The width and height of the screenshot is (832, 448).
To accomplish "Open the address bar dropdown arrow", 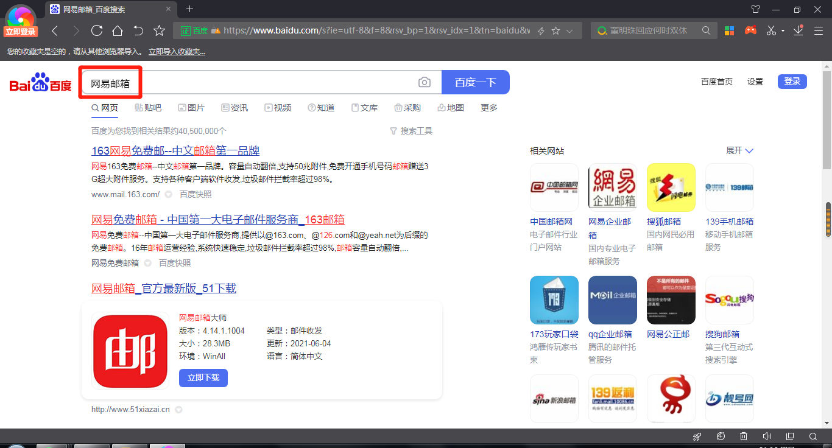I will (x=570, y=30).
